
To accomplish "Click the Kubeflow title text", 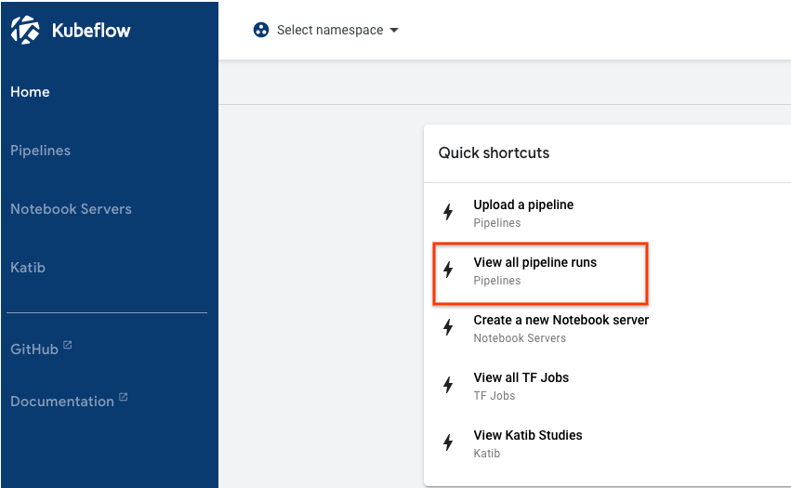I will pos(91,31).
